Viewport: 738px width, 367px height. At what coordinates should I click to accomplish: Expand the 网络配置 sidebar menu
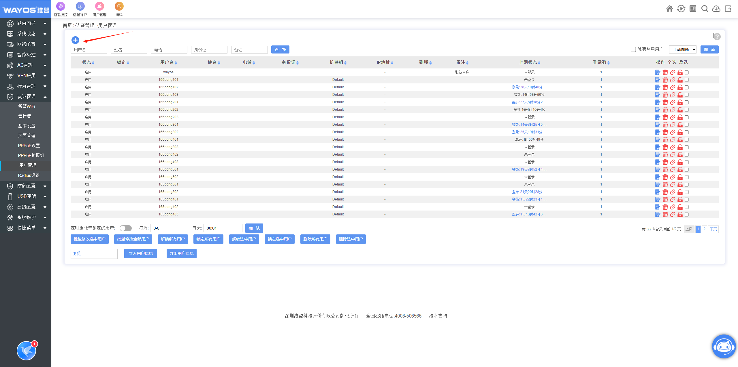[26, 44]
